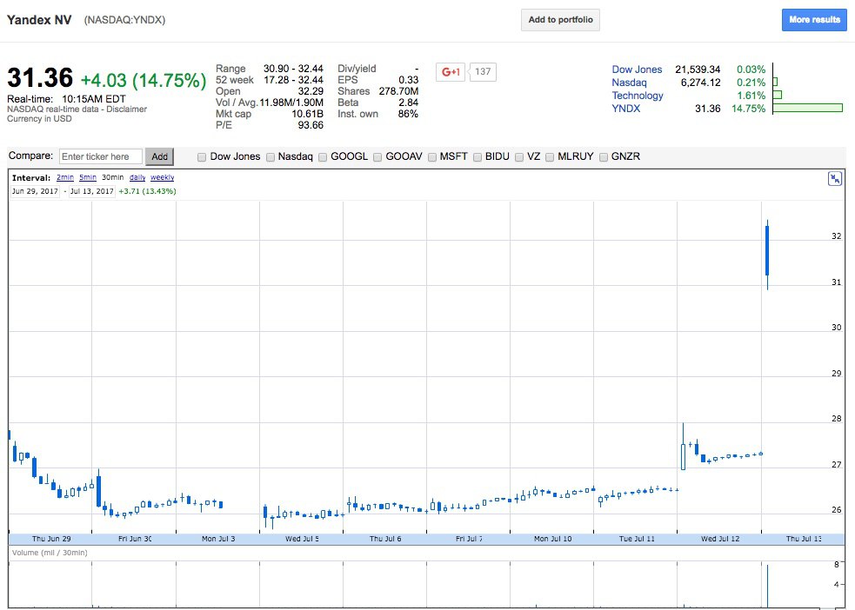
Task: Click the Nasdaq value 6,274.12
Action: click(x=701, y=83)
